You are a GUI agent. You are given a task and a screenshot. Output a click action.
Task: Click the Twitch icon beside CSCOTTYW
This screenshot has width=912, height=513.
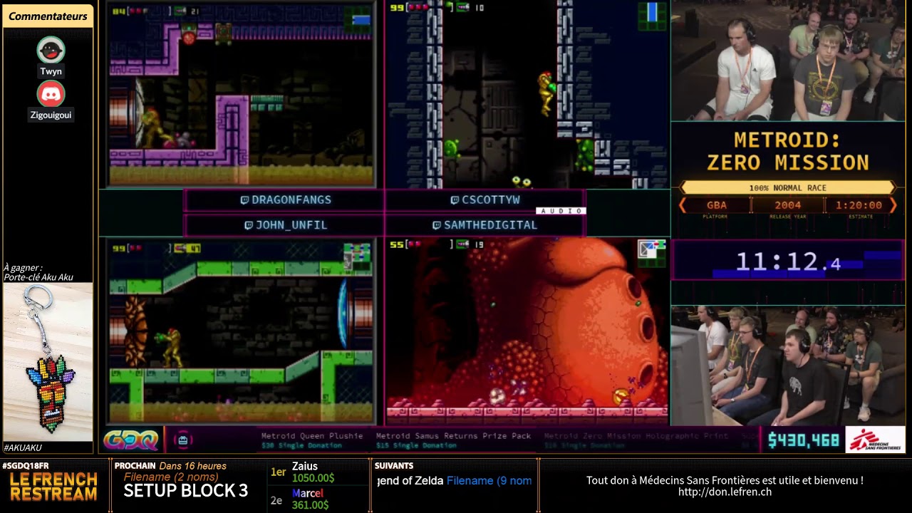(x=455, y=200)
